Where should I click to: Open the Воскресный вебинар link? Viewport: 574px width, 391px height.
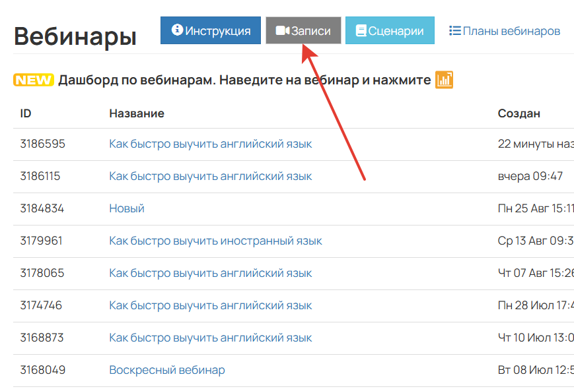pyautogui.click(x=166, y=370)
